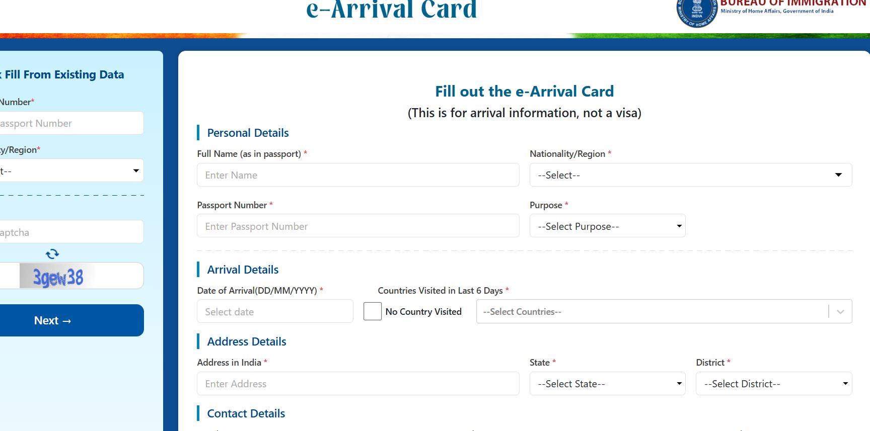Open the Nationality/Region dropdown in Personal Details
The height and width of the screenshot is (431, 870).
(x=690, y=175)
